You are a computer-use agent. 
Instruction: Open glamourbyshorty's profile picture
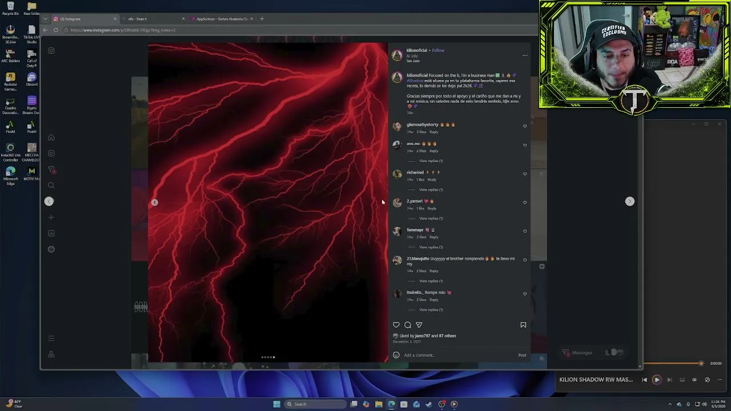point(397,126)
